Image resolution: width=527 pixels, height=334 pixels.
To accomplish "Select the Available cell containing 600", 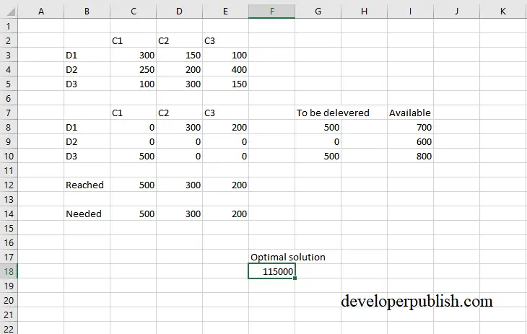I will pos(410,142).
